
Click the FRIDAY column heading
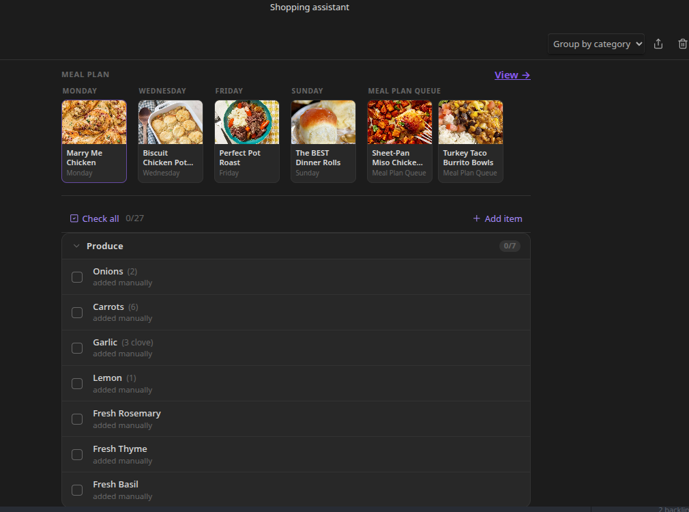coord(229,91)
